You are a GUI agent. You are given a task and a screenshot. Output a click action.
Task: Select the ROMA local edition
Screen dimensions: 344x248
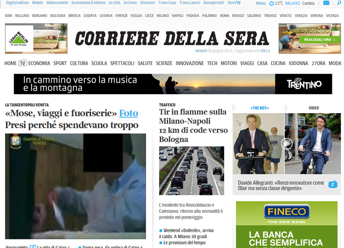224,15
